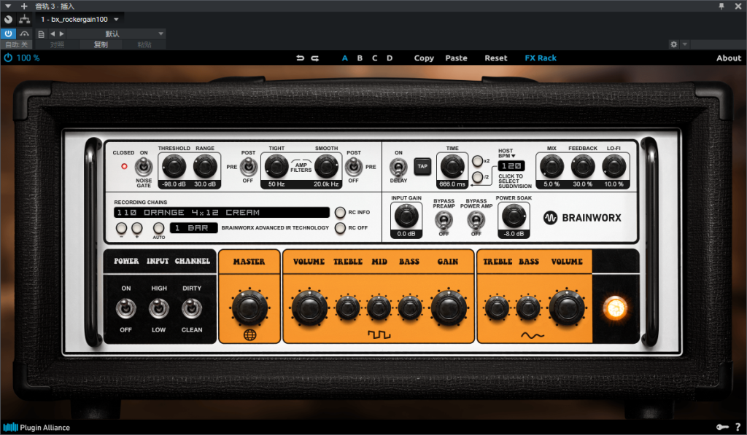Click the glowing orange power lamp
The width and height of the screenshot is (747, 435).
(614, 308)
